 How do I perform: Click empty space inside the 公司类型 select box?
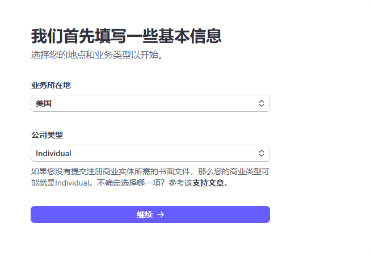[170, 153]
